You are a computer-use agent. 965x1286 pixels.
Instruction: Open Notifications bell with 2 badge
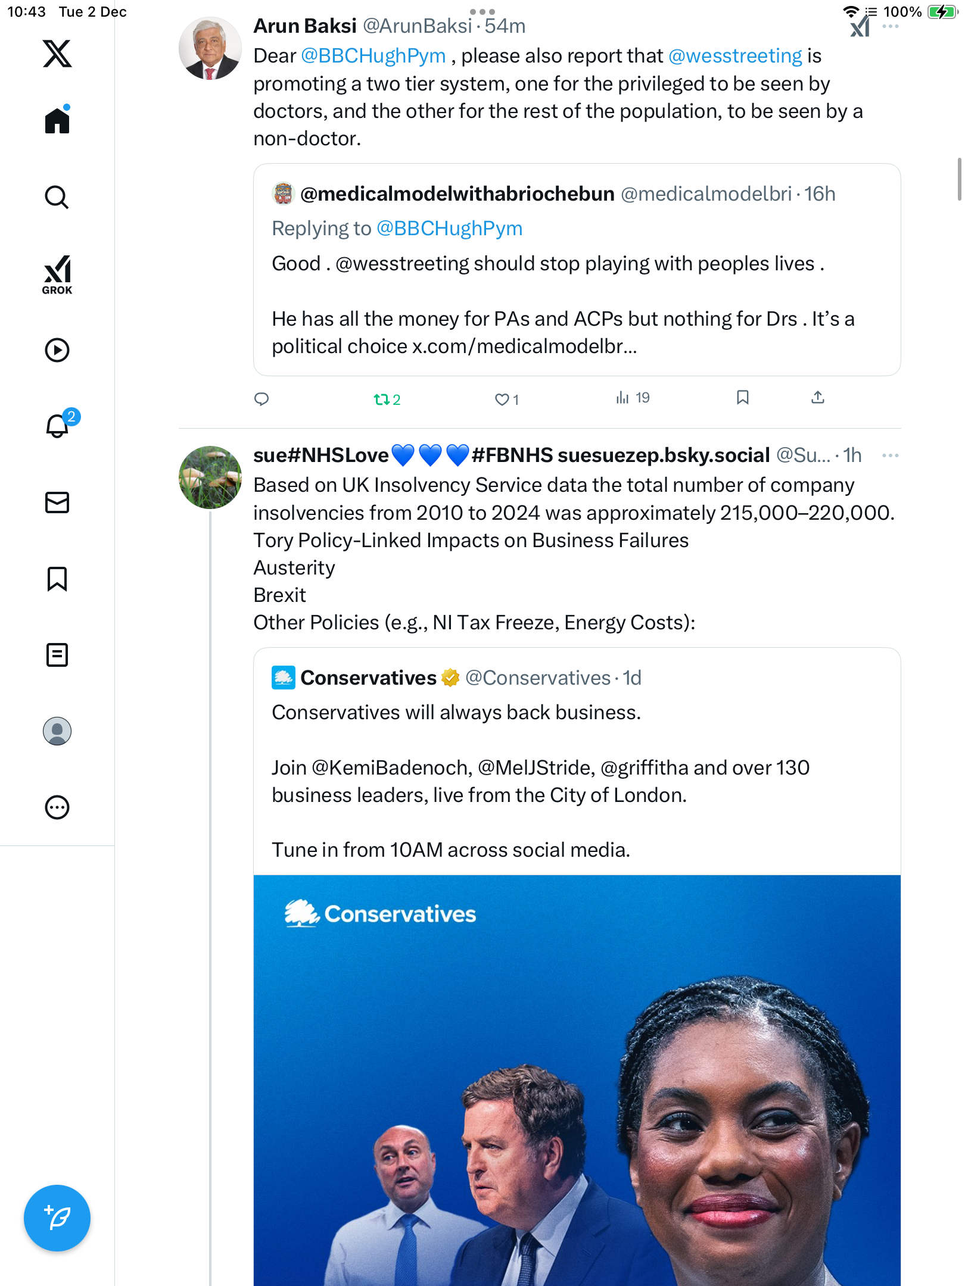[57, 426]
